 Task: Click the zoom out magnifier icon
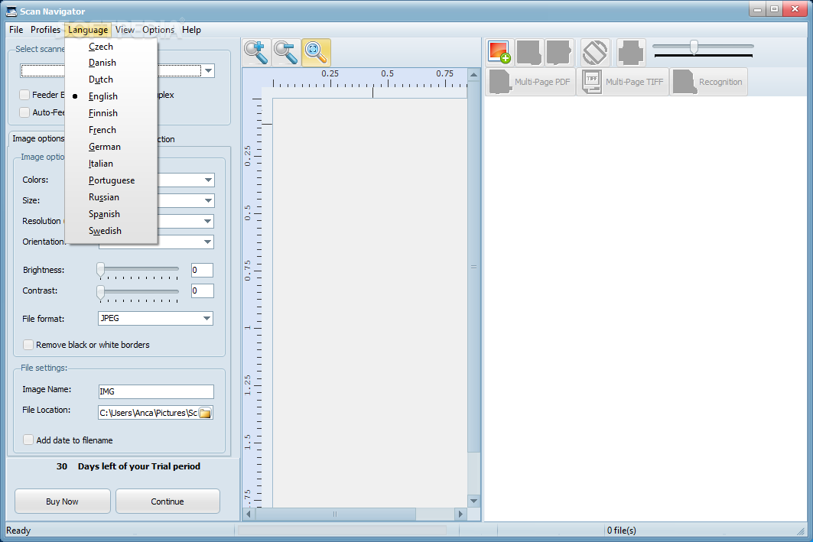[286, 52]
